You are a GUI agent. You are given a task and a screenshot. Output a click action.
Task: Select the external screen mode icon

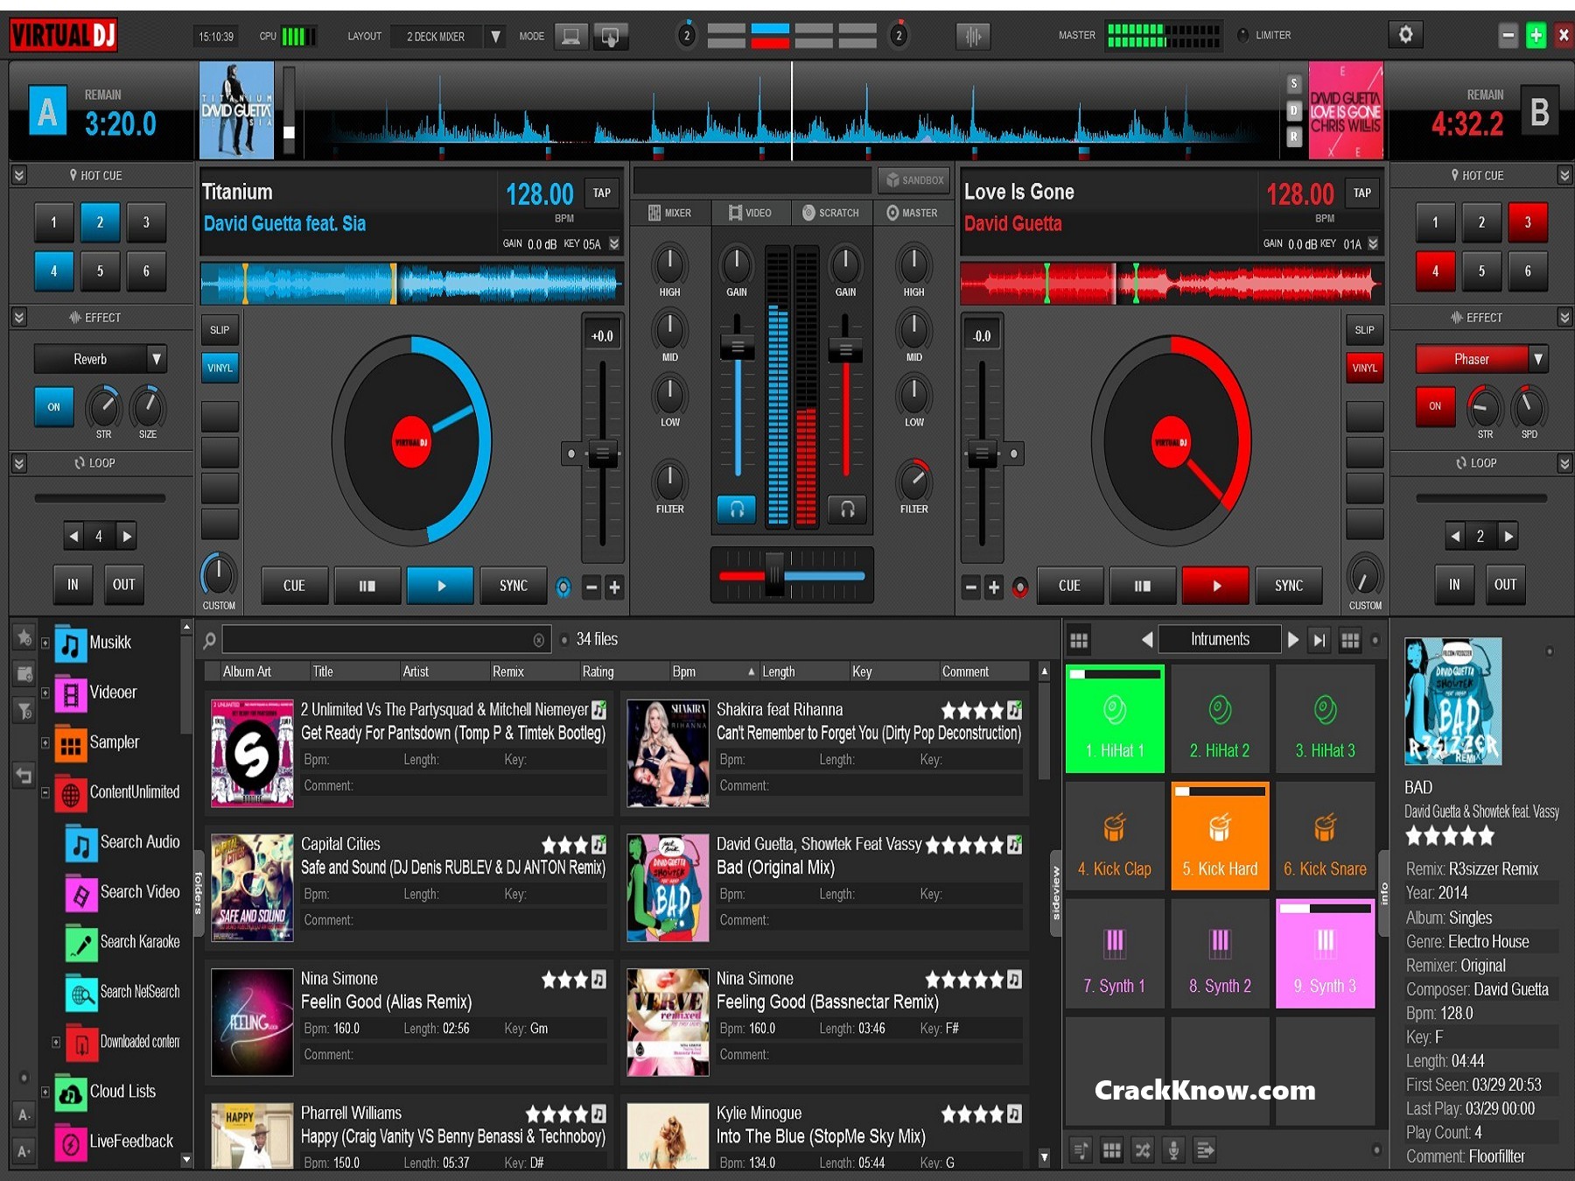pos(610,36)
